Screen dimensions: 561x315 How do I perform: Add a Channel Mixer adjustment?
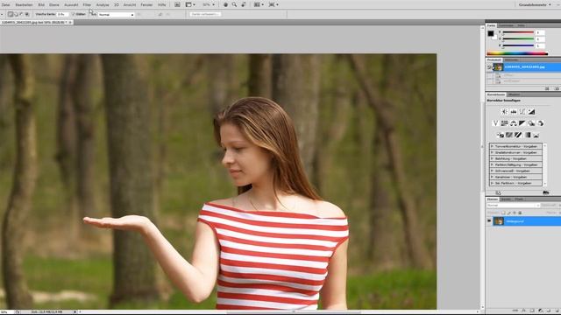540,123
